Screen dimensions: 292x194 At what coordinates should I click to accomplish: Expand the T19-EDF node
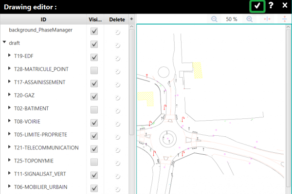9,55
